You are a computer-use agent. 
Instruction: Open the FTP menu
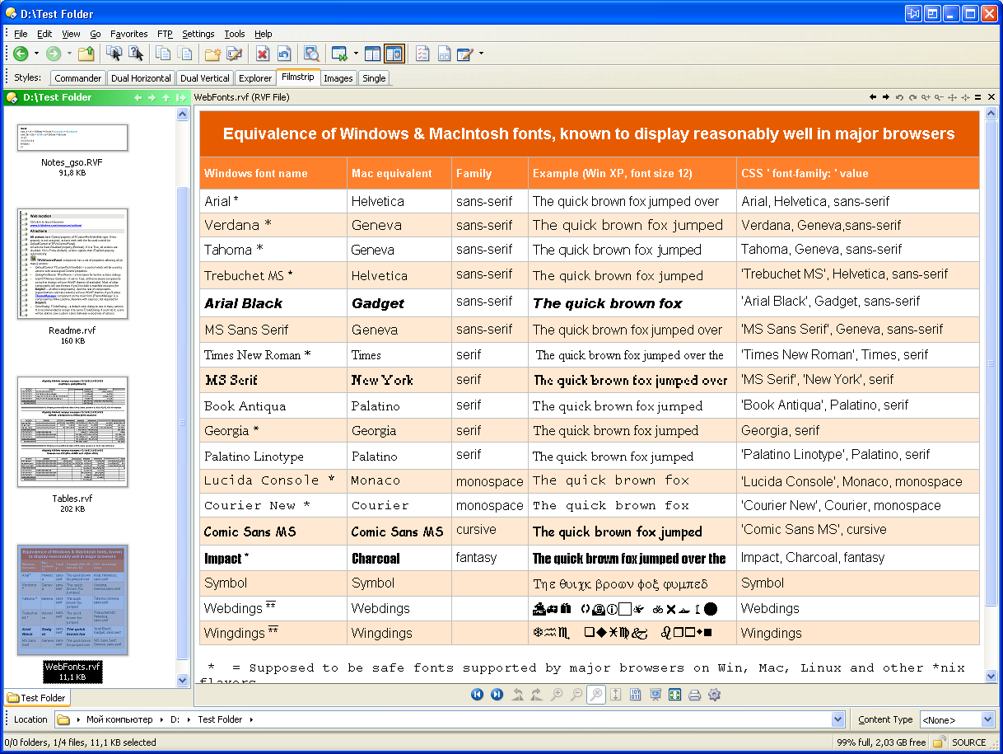[165, 34]
